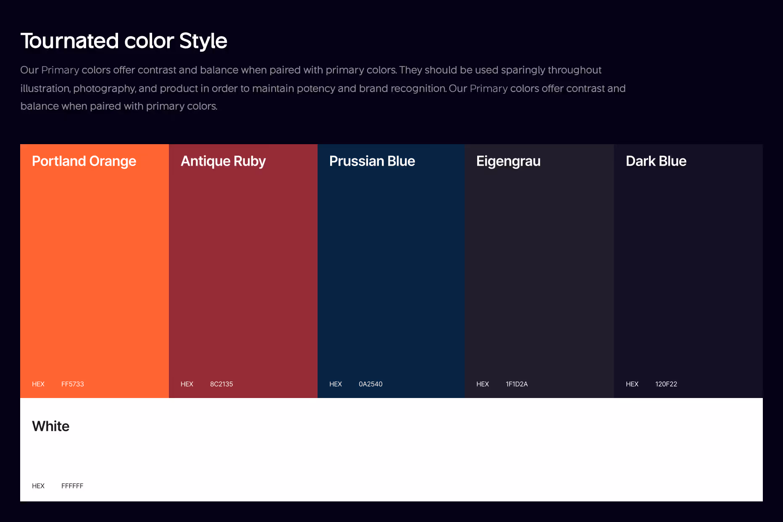
Task: Click the hex value FF5733
Action: pos(73,384)
